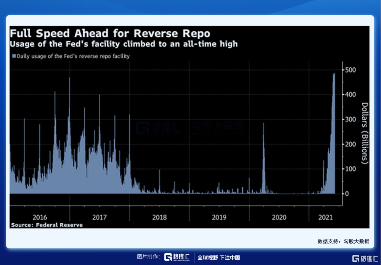
Task: Select the 2019 label on the x-axis
Action: click(x=219, y=217)
